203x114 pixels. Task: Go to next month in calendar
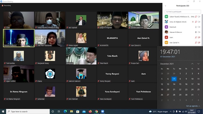[198, 64]
